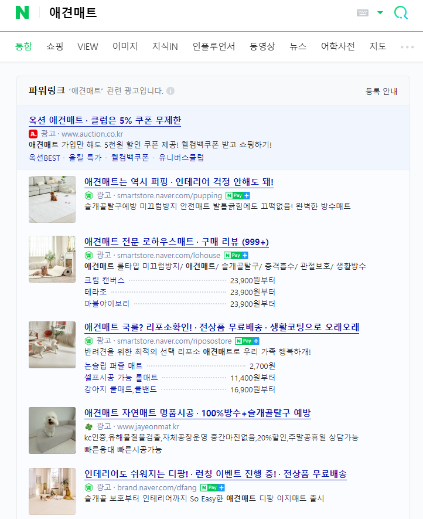Switch to the 지식iN tab
The width and height of the screenshot is (423, 519).
click(x=165, y=46)
